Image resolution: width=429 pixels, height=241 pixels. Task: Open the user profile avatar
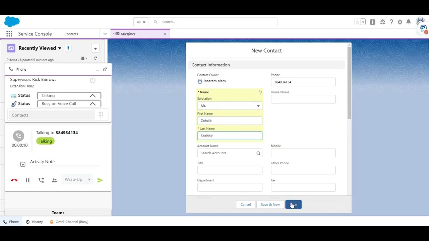tap(420, 22)
